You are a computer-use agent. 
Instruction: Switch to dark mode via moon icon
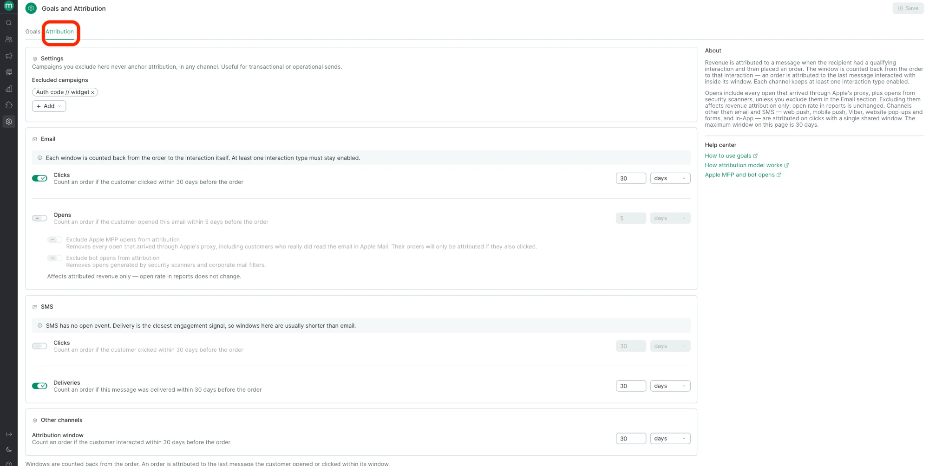[9, 449]
